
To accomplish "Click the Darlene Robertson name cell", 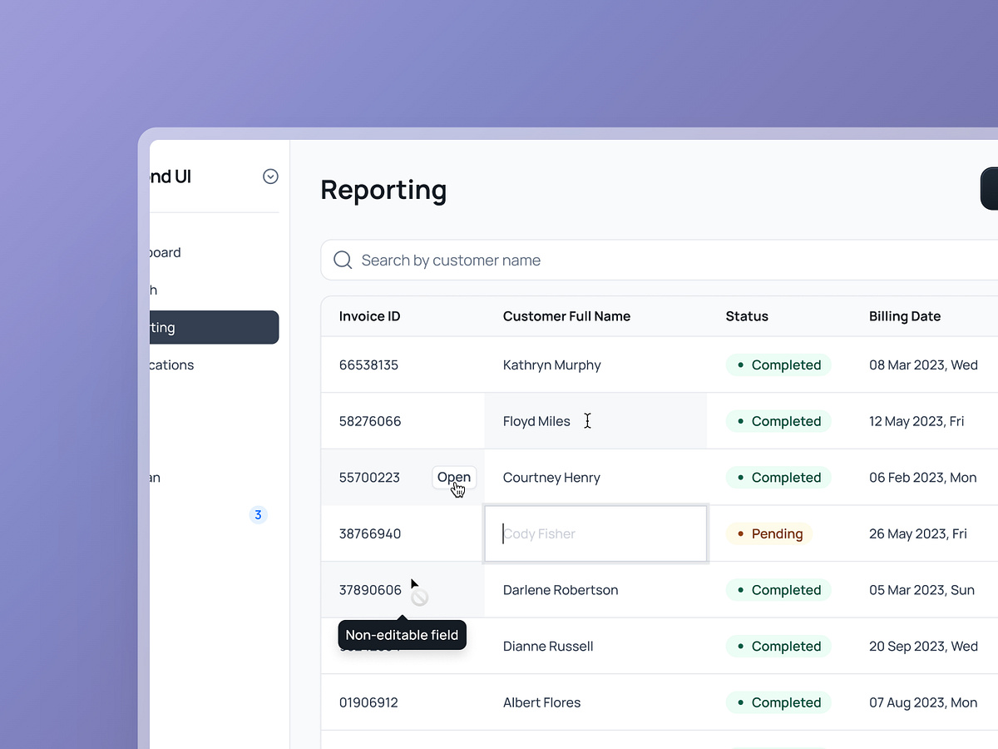I will coord(561,590).
